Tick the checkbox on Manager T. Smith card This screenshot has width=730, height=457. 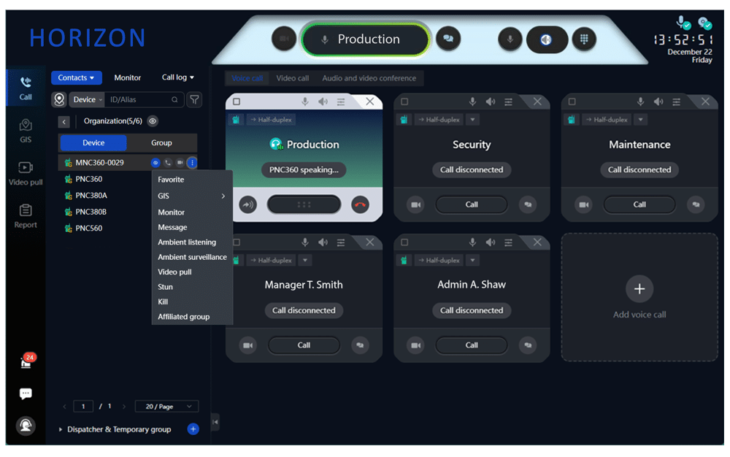point(237,242)
